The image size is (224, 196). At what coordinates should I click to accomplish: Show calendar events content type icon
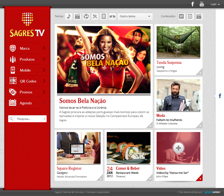point(190,16)
